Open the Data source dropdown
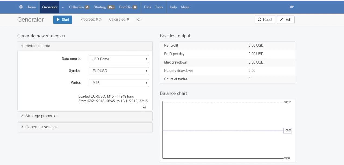Screen dimensions: 344x165 click(x=118, y=59)
